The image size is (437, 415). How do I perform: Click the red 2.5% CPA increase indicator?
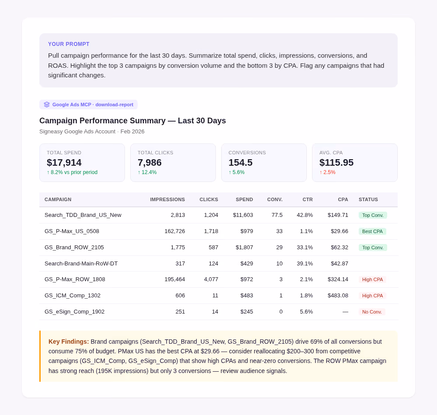click(x=327, y=172)
